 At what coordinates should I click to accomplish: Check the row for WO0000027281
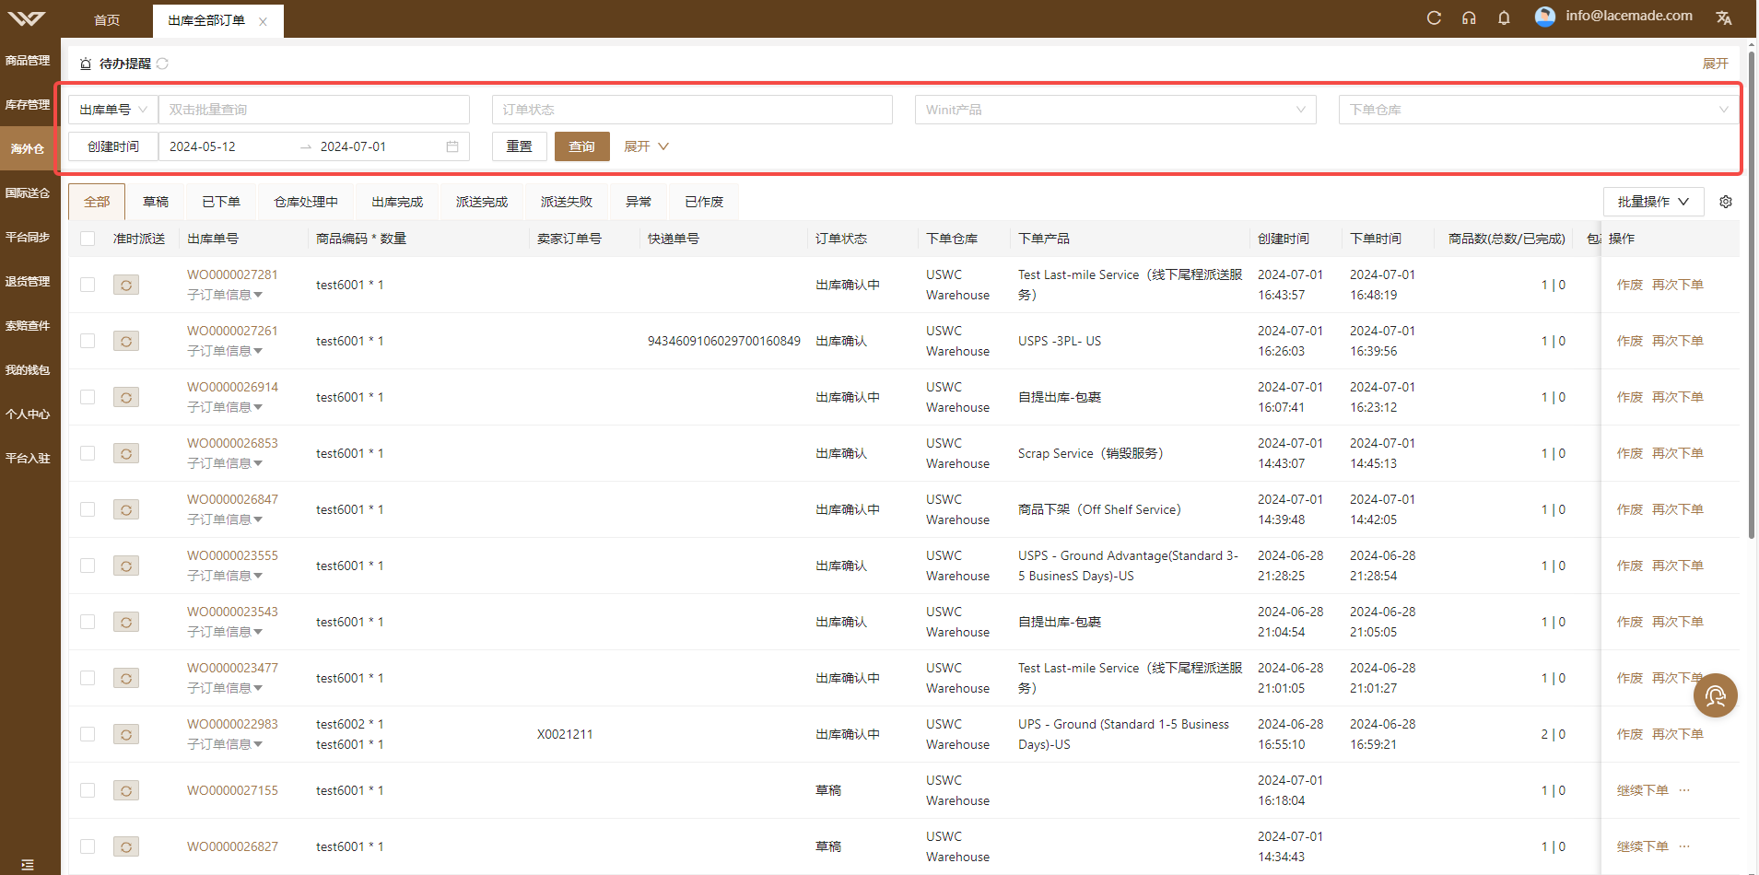tap(88, 285)
